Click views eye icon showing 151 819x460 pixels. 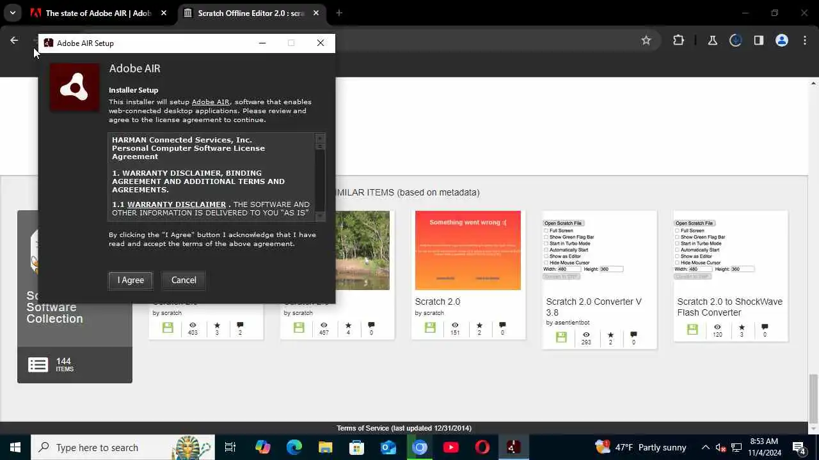[455, 325]
